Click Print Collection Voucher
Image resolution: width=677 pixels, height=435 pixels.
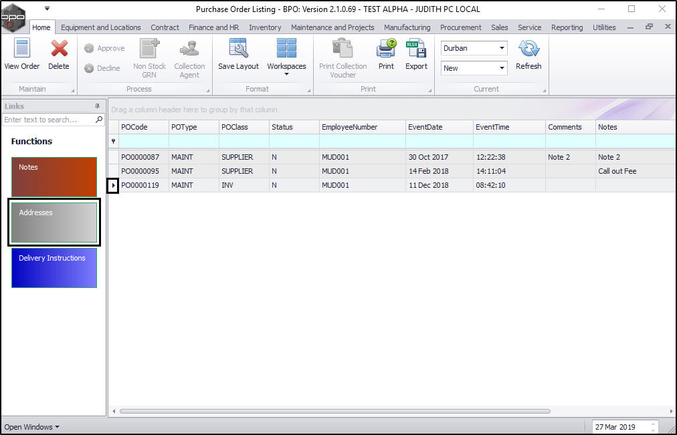pyautogui.click(x=343, y=58)
